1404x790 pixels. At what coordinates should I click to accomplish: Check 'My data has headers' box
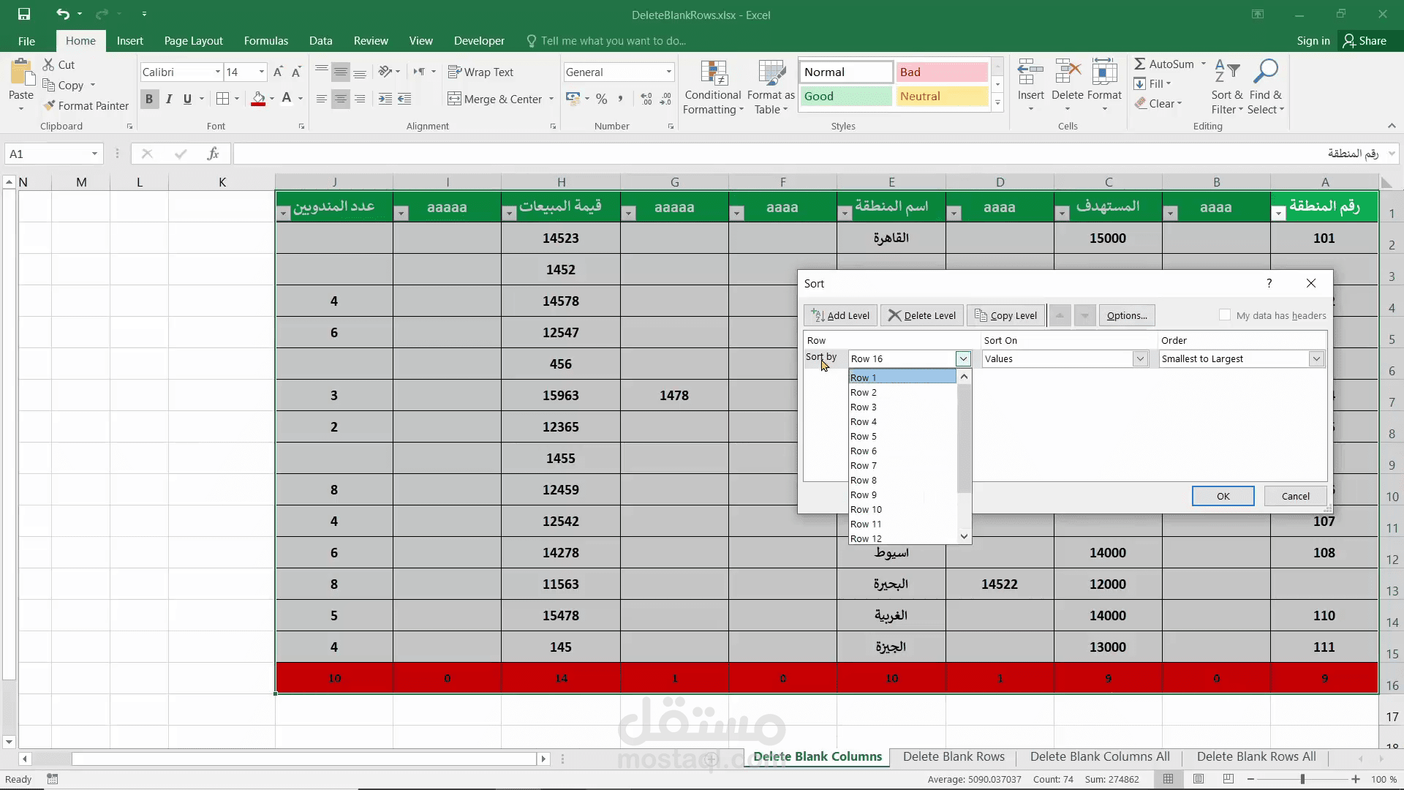(1225, 315)
